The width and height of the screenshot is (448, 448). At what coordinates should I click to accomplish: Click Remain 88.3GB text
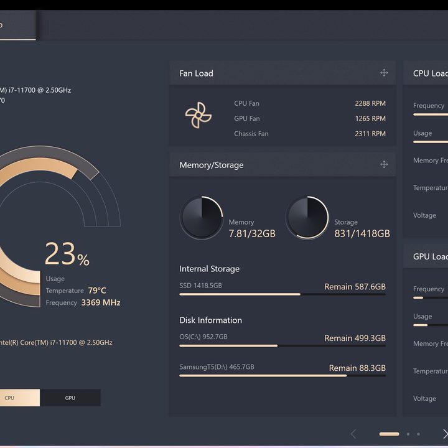[357, 368]
